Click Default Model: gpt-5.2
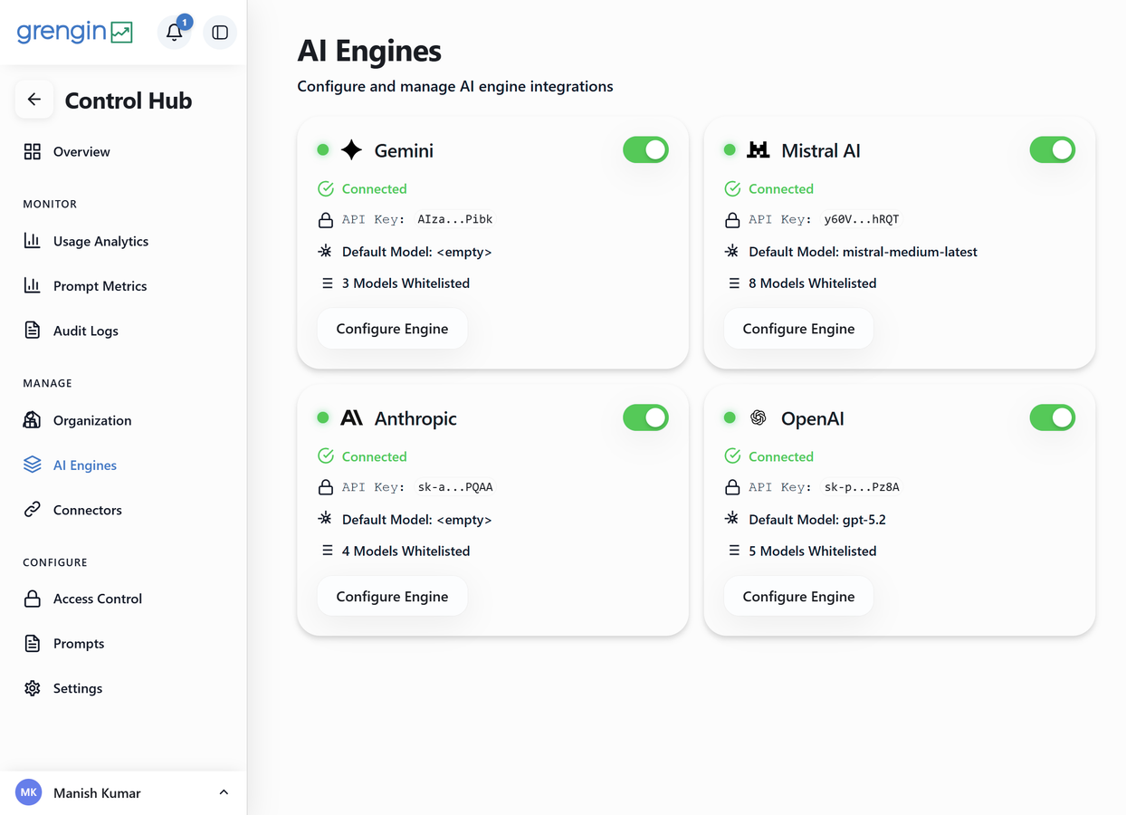1126x815 pixels. (817, 520)
